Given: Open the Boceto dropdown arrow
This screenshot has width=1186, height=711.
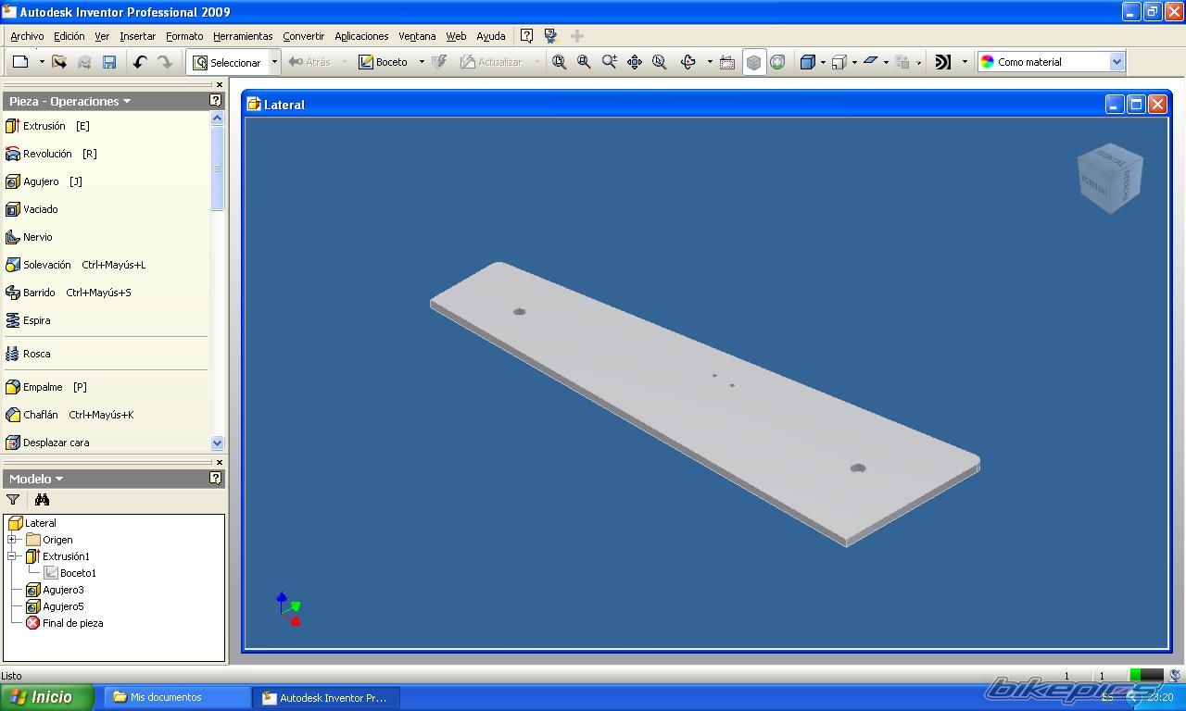Looking at the screenshot, I should click(x=422, y=62).
